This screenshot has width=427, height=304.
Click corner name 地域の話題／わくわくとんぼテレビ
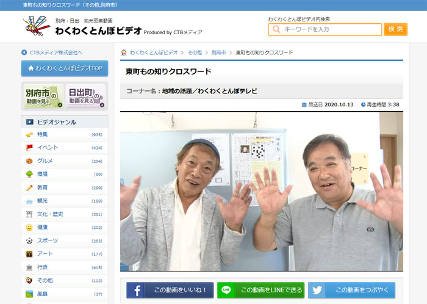[209, 91]
